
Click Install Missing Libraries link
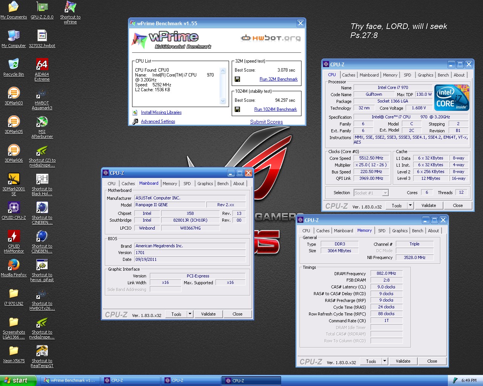point(161,112)
